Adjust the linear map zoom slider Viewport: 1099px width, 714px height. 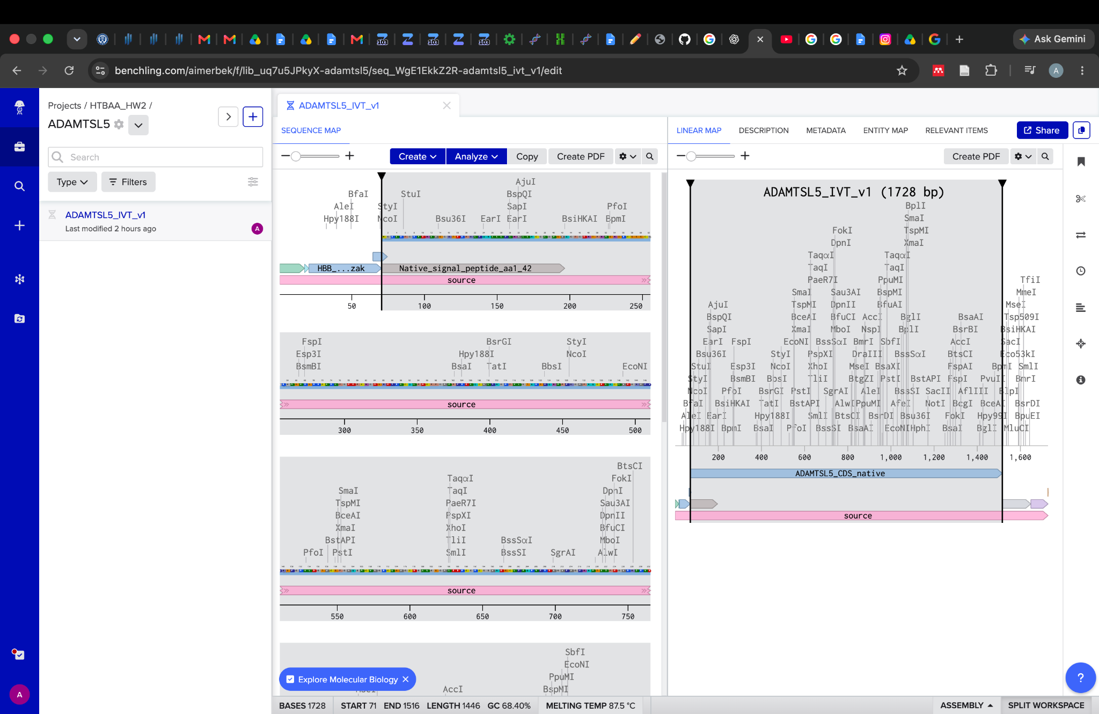691,156
